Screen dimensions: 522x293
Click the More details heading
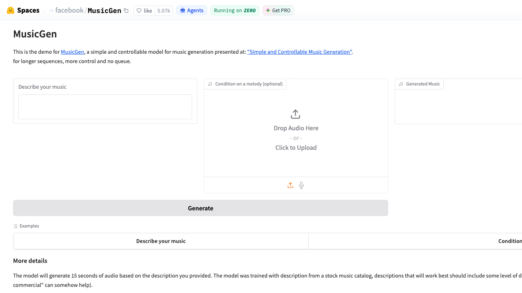tap(30, 261)
